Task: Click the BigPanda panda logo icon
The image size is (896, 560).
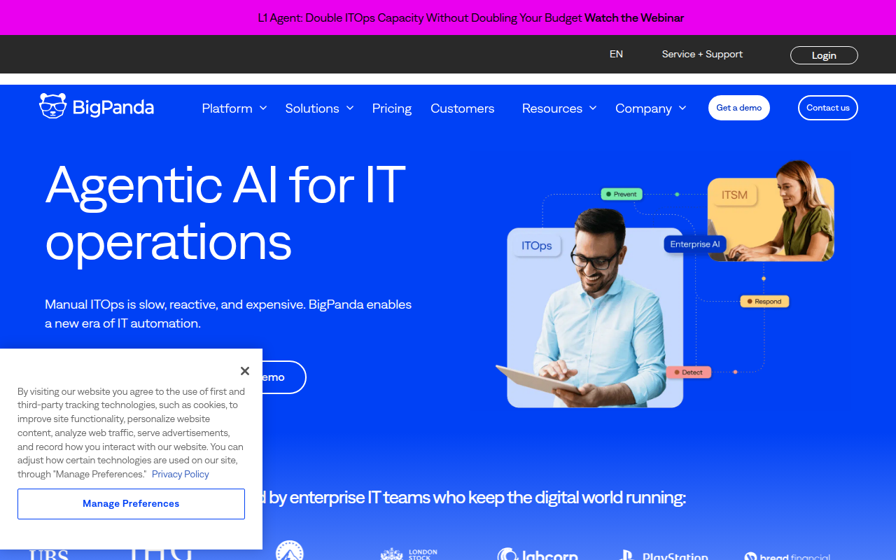Action: tap(52, 106)
